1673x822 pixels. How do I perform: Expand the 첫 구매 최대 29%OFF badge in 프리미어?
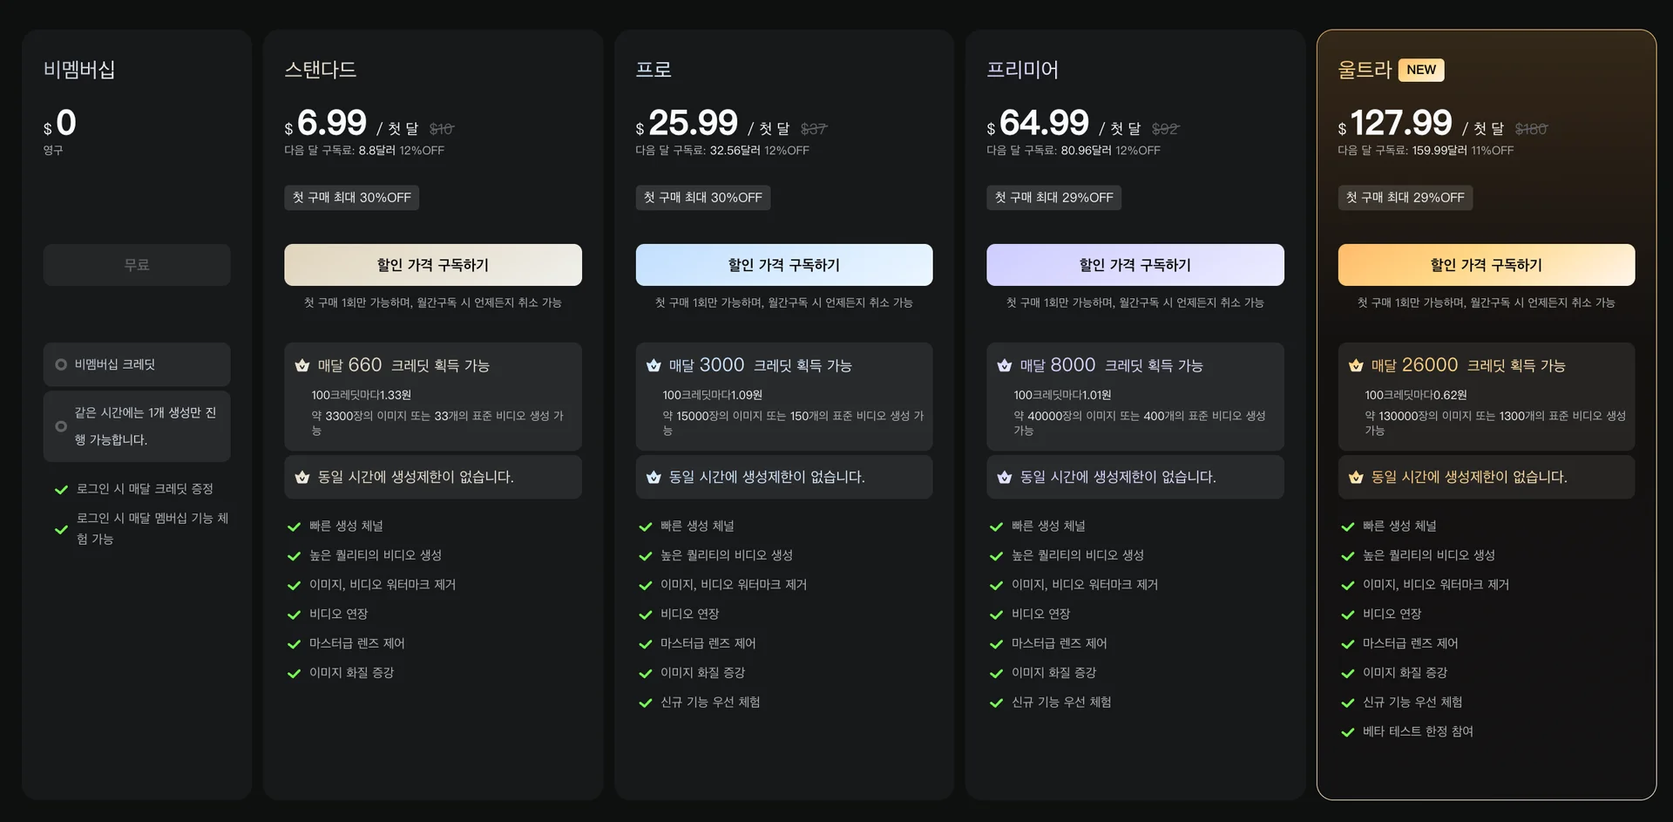coord(1053,197)
